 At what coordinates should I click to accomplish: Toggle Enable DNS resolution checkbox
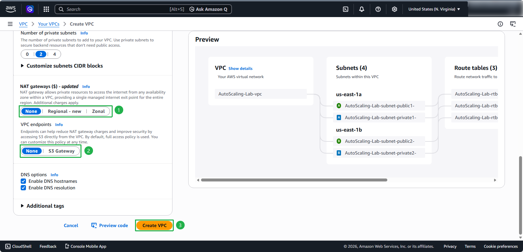[x=23, y=188]
